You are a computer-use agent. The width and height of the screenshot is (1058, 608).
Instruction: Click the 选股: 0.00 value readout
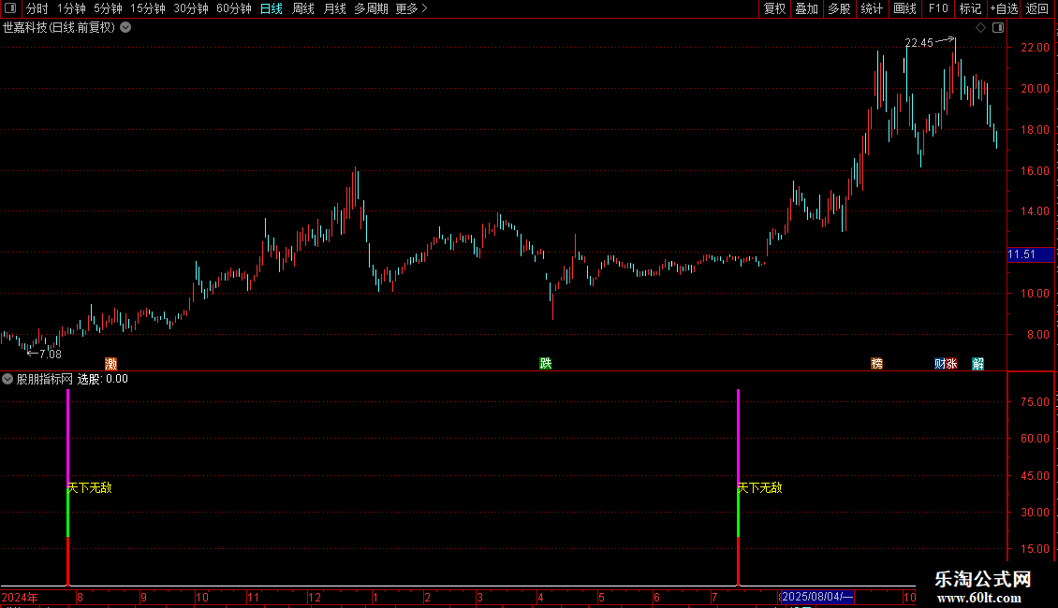103,380
